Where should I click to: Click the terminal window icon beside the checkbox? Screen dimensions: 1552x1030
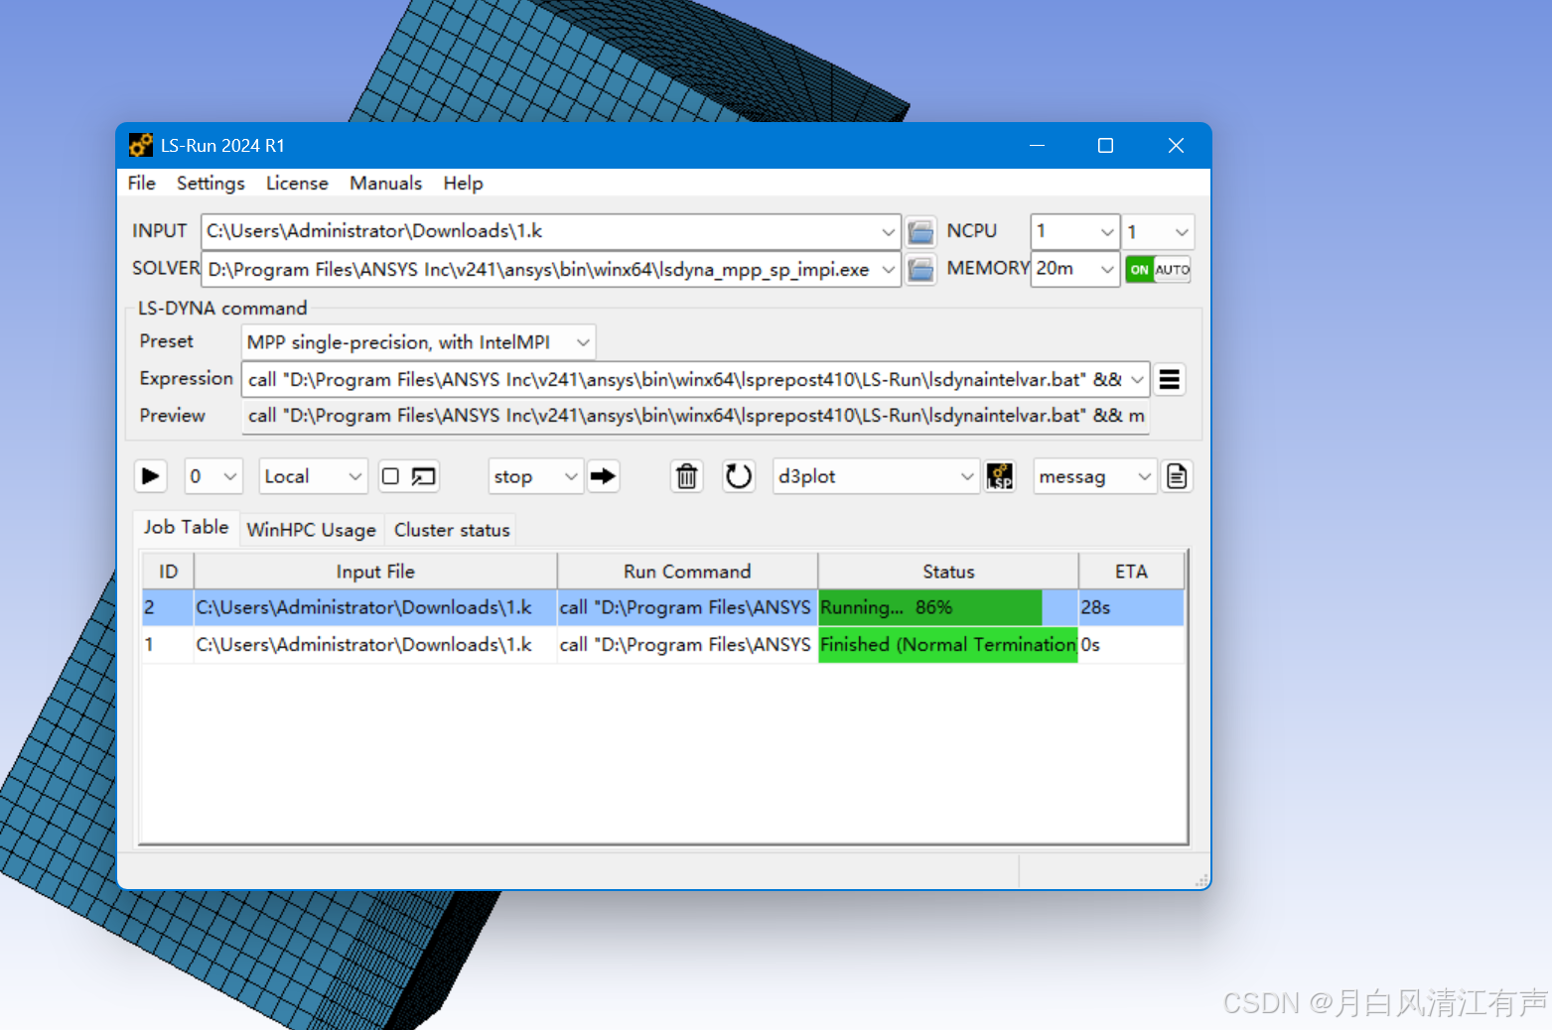424,477
